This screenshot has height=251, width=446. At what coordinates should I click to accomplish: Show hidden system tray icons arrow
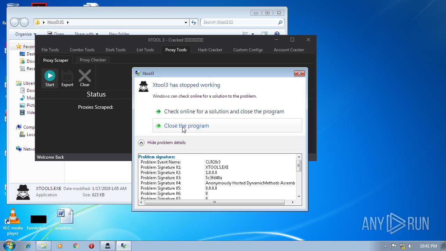[x=385, y=246]
